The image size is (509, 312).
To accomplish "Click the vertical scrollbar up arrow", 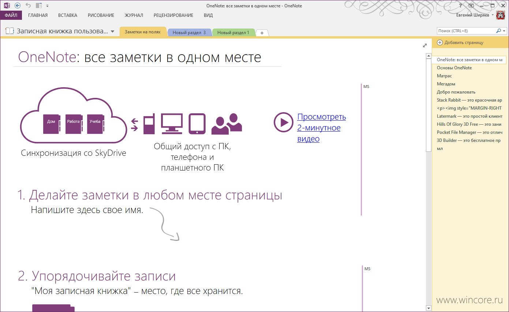I will tap(429, 56).
